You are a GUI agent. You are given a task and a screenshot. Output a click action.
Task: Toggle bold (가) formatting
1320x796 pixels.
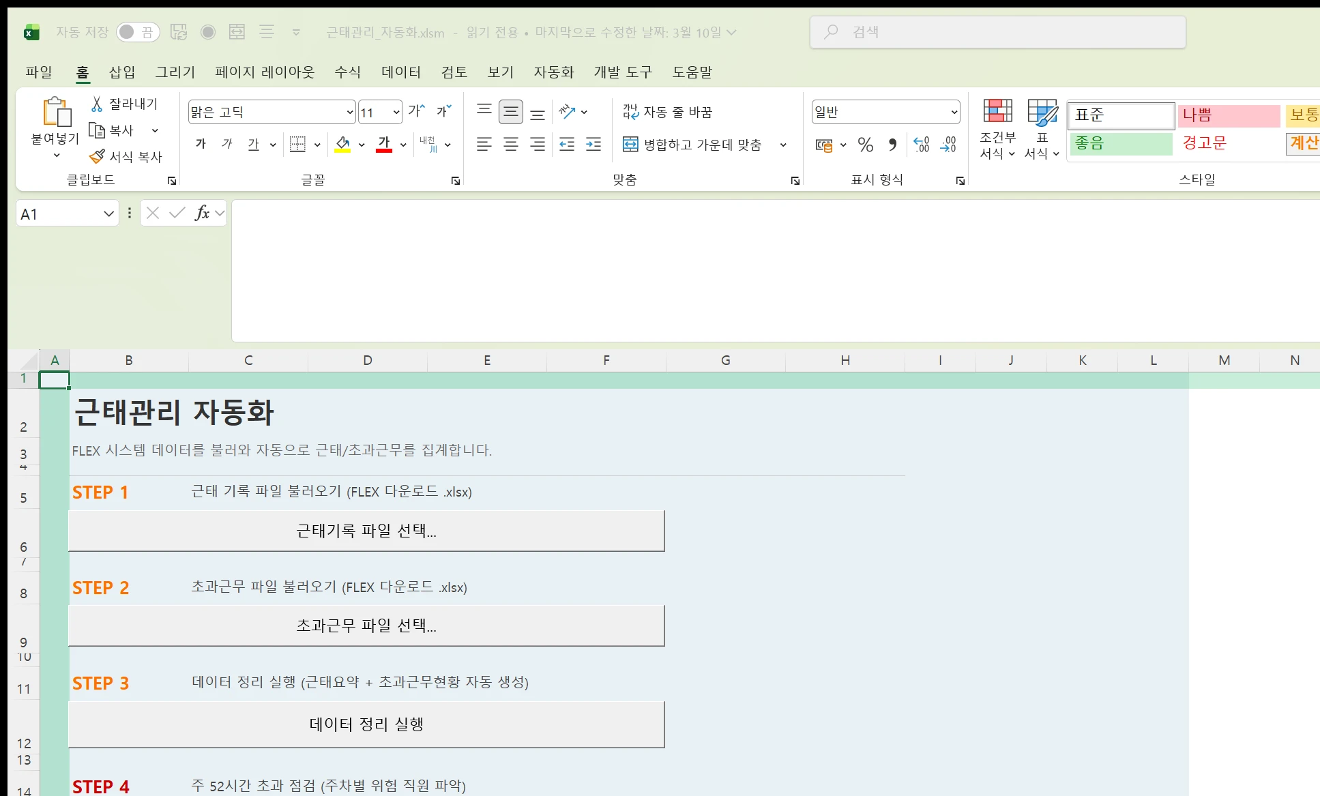201,144
